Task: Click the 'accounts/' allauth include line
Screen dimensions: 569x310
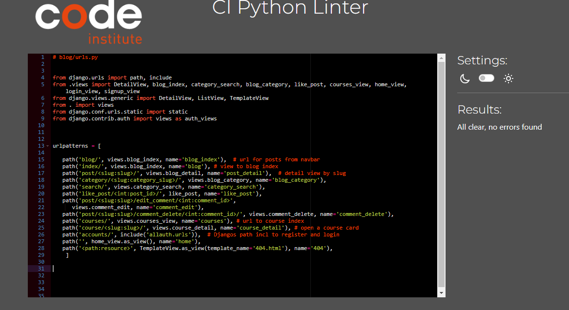Action: 201,234
